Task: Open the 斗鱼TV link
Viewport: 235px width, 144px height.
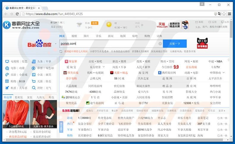Action: tap(215, 67)
